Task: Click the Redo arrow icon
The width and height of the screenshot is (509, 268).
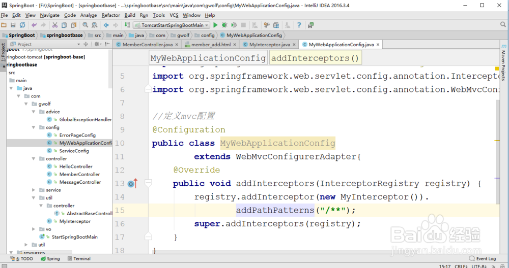Action: point(43,25)
